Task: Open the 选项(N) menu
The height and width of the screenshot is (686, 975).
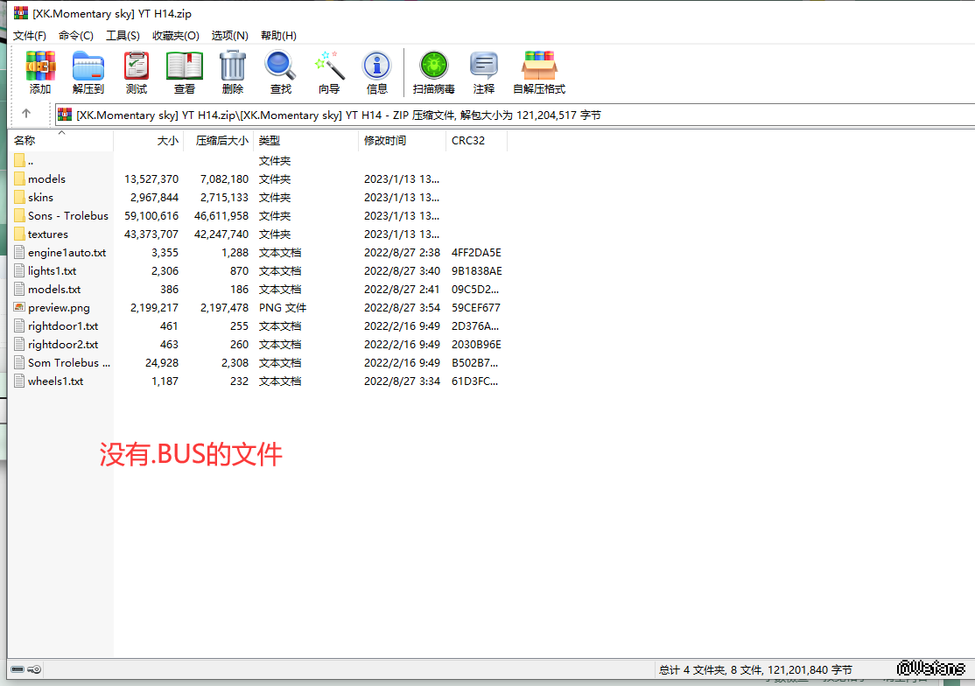Action: (229, 35)
